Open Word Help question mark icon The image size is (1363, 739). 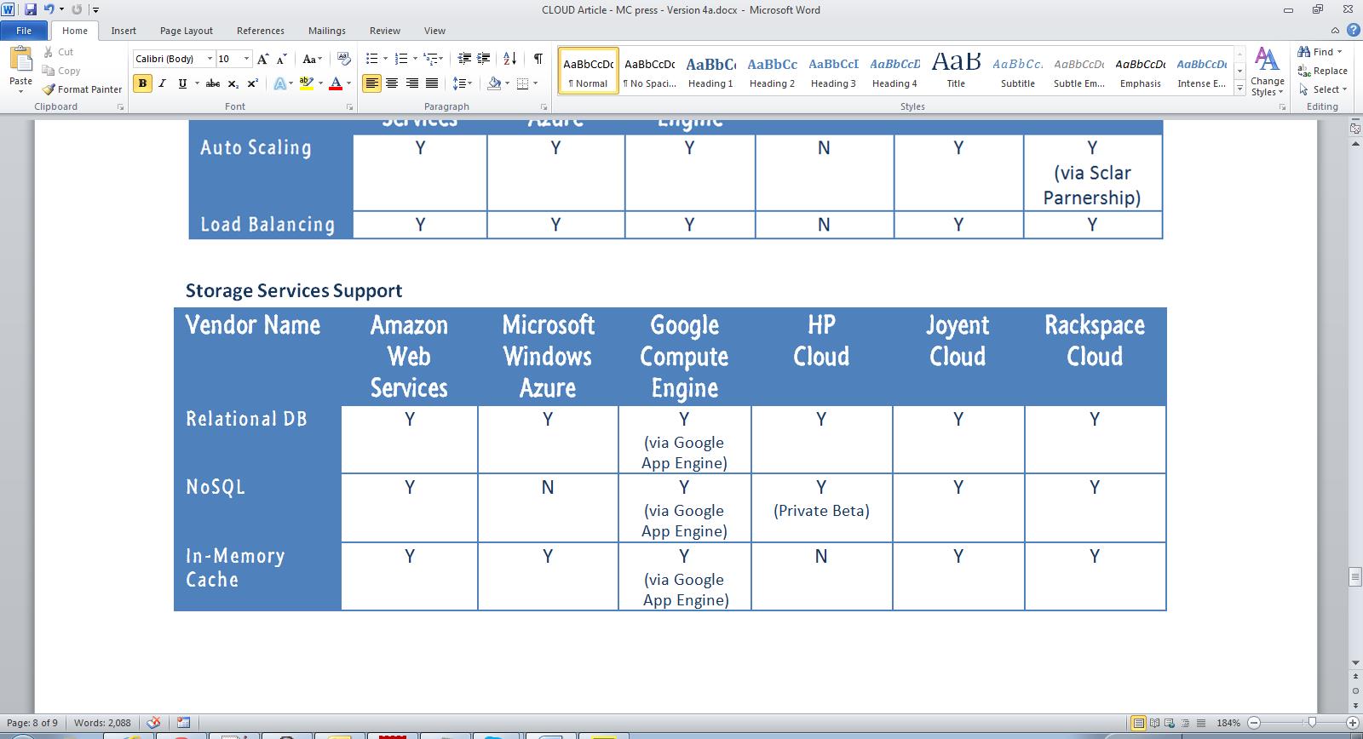pos(1354,30)
